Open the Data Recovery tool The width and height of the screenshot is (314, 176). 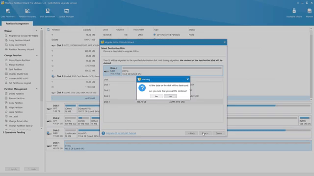(x=8, y=13)
